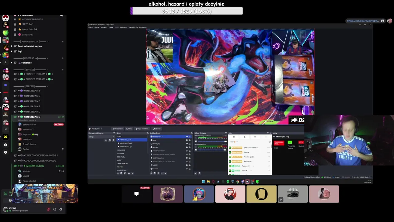
Task: Lock the Przeglądarka 2 source
Action: pos(190,137)
